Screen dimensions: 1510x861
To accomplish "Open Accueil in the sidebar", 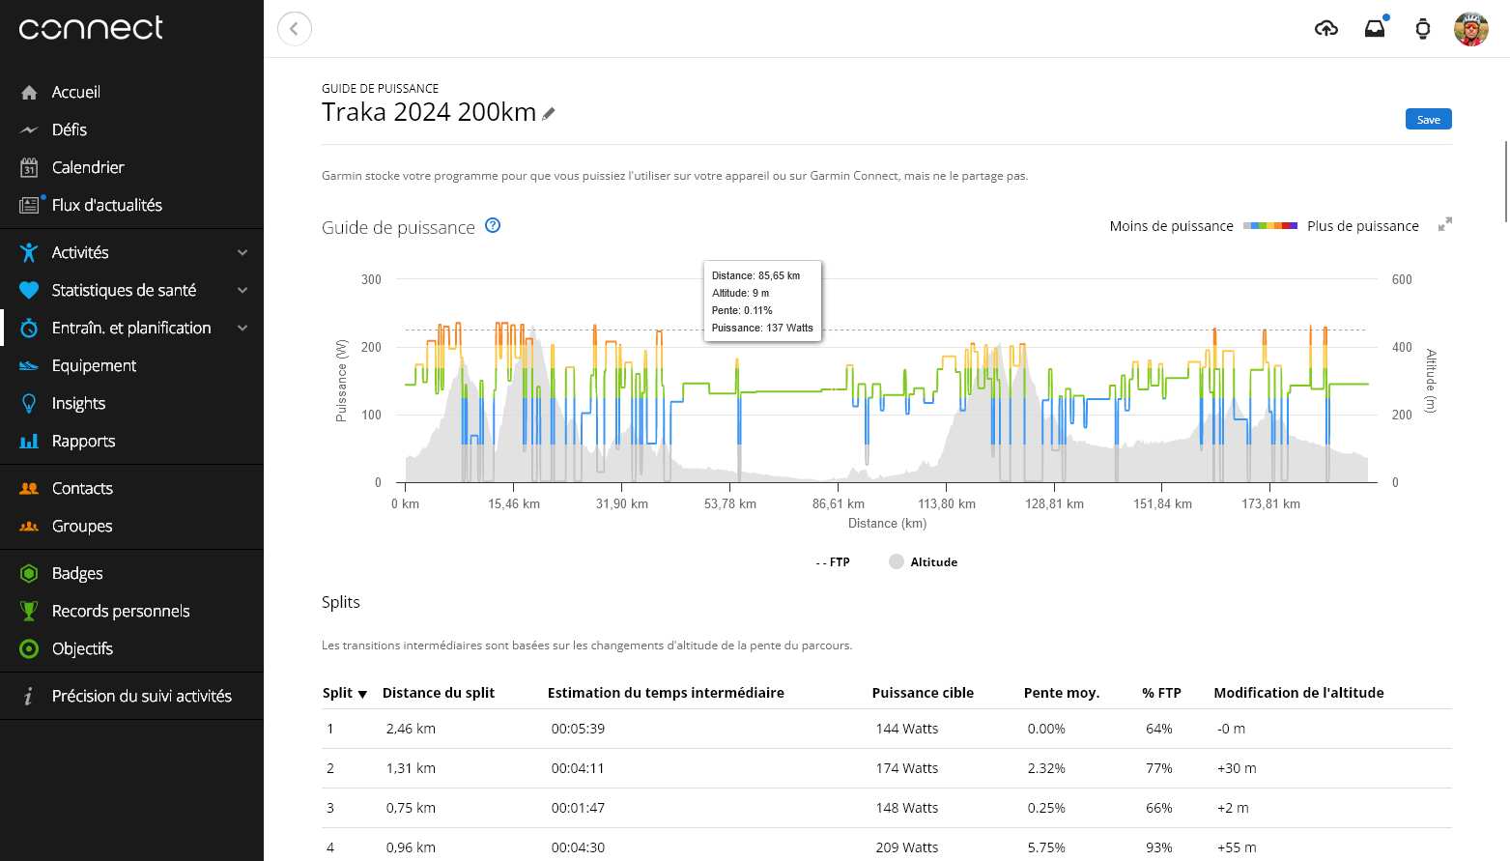I will (x=76, y=92).
